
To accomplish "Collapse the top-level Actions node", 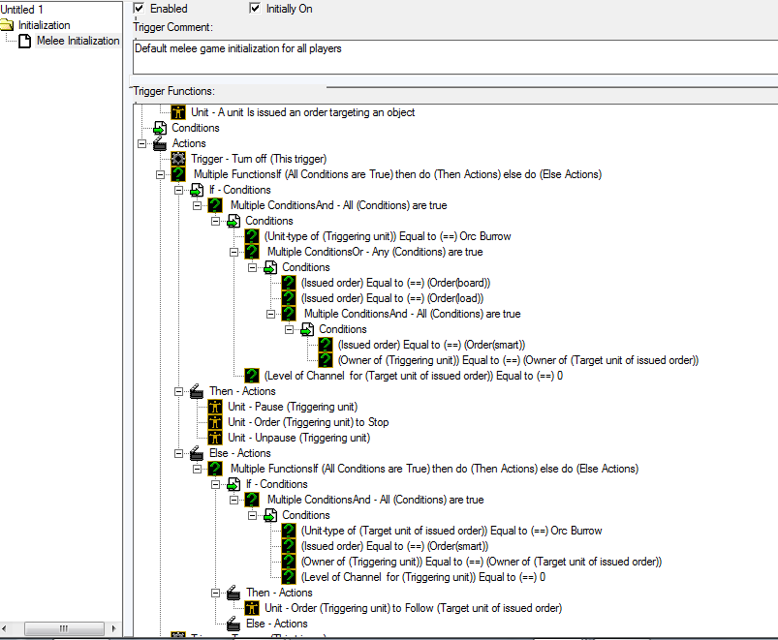I will click(141, 143).
